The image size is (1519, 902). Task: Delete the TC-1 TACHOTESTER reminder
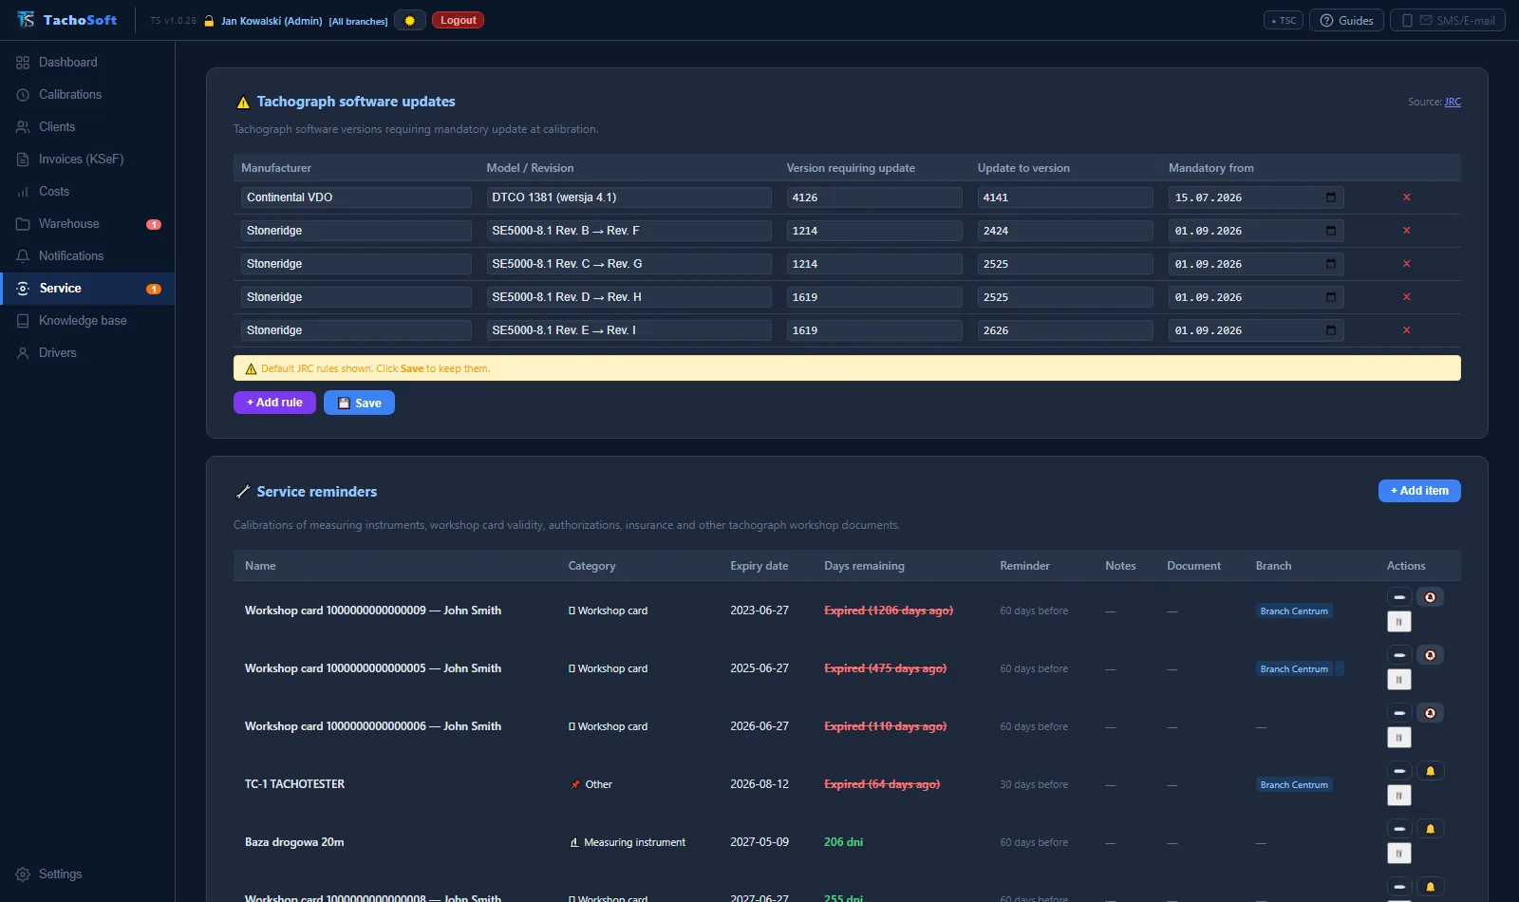tap(1399, 796)
